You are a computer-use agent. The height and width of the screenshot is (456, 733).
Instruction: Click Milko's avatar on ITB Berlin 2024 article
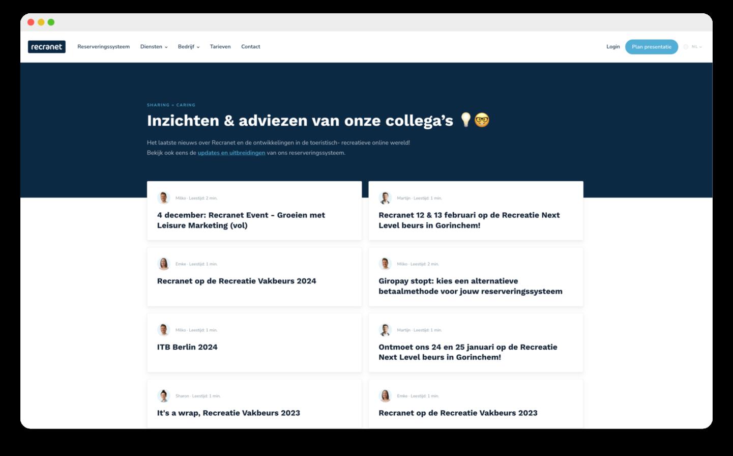click(164, 330)
